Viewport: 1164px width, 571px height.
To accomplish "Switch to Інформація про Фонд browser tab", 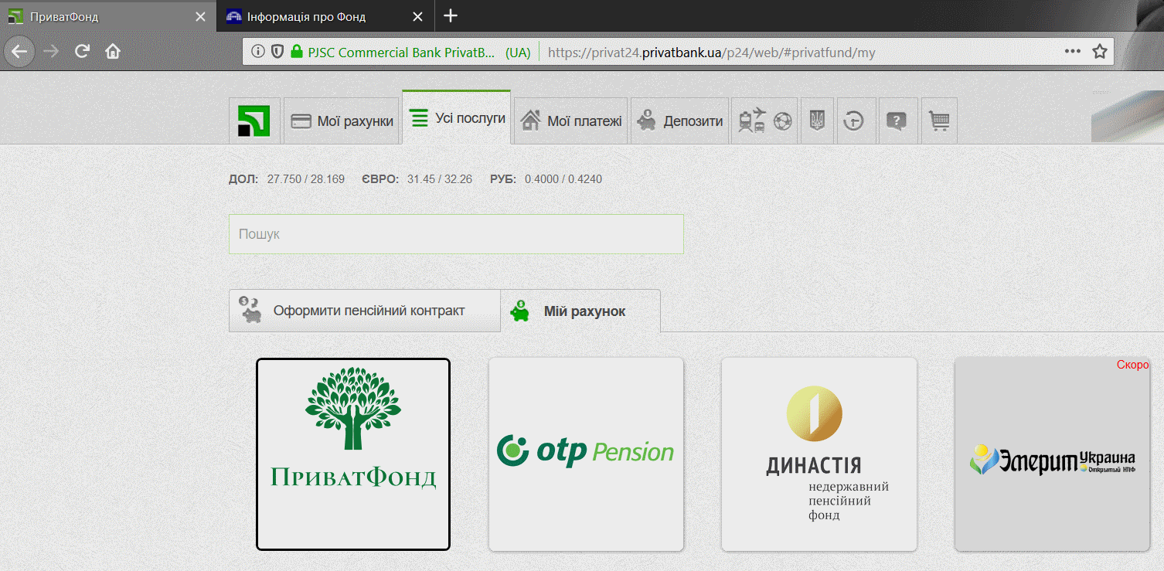I will click(x=325, y=16).
